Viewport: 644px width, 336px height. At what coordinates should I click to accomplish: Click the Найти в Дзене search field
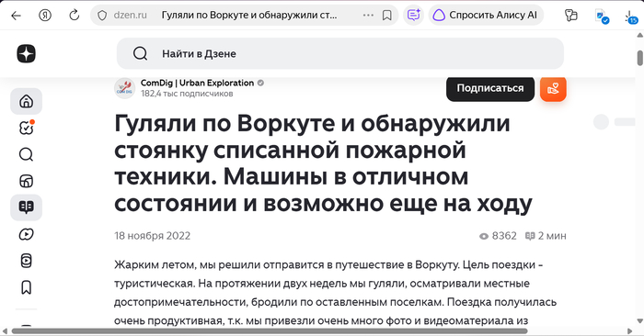[340, 53]
